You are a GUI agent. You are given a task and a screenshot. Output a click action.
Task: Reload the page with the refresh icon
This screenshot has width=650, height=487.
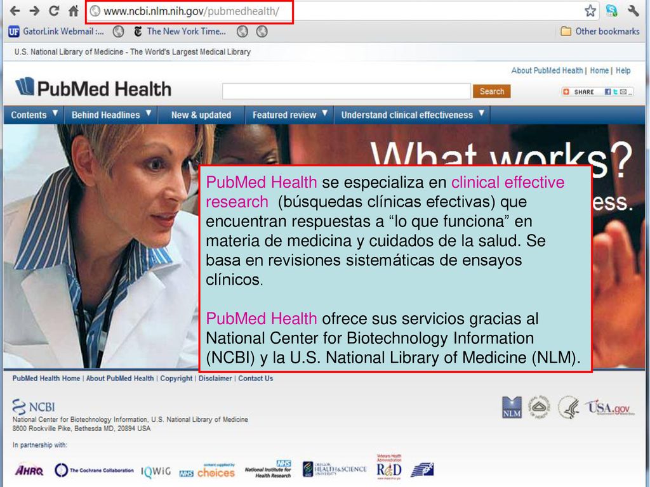tap(54, 11)
